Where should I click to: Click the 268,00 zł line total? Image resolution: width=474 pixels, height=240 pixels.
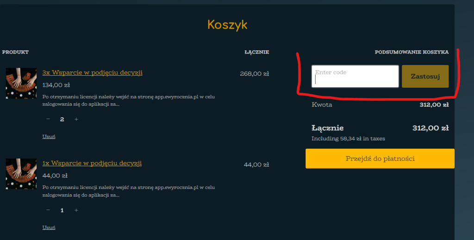click(254, 73)
